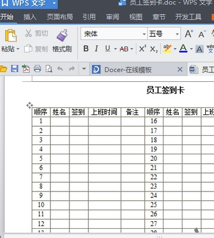Apply the text highlight color
This screenshot has width=214, height=238.
tap(167, 49)
